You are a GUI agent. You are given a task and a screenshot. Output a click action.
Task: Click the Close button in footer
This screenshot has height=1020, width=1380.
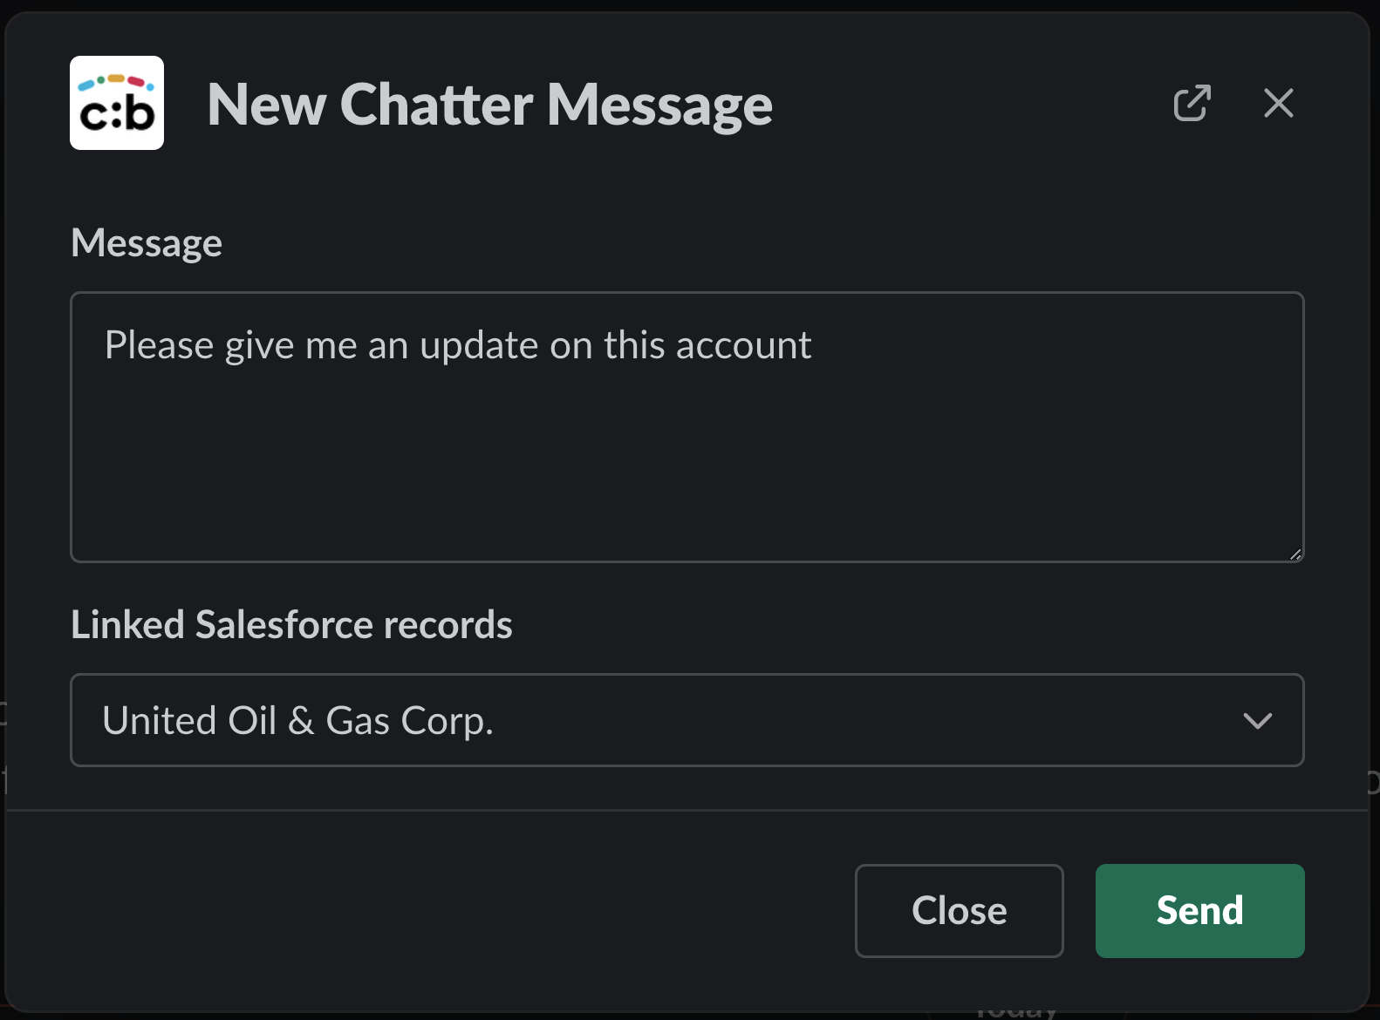pos(959,911)
